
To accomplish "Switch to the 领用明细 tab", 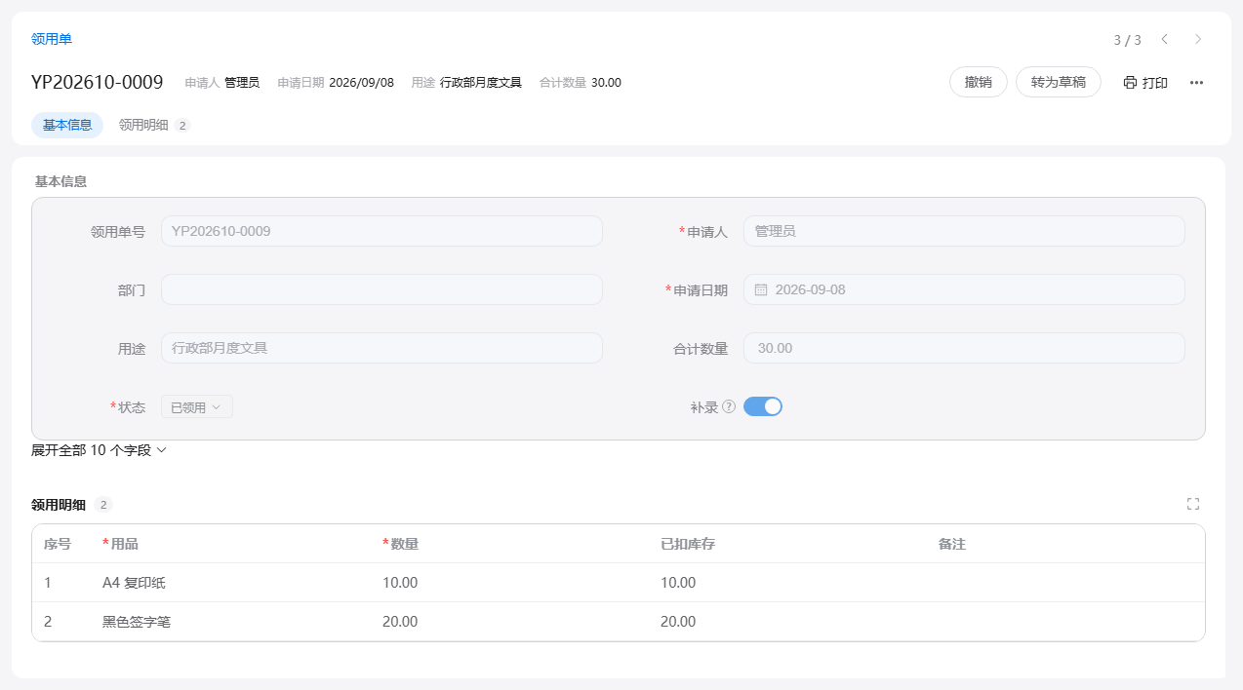I will [154, 125].
